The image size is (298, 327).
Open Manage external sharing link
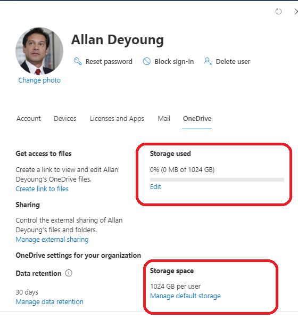(52, 240)
